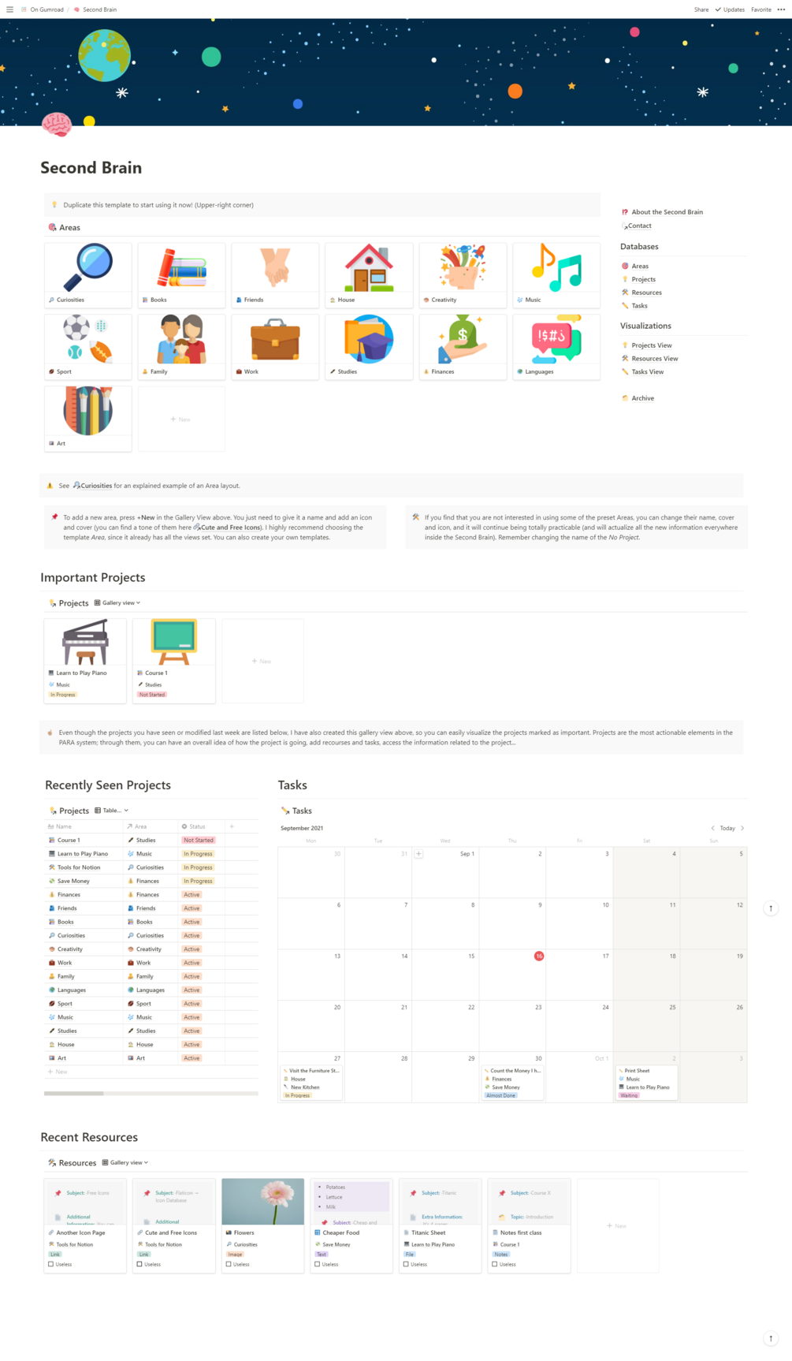This screenshot has height=1361, width=792.
Task: Toggle Useless checkbox on Another Icon Page card
Action: pyautogui.click(x=51, y=1264)
